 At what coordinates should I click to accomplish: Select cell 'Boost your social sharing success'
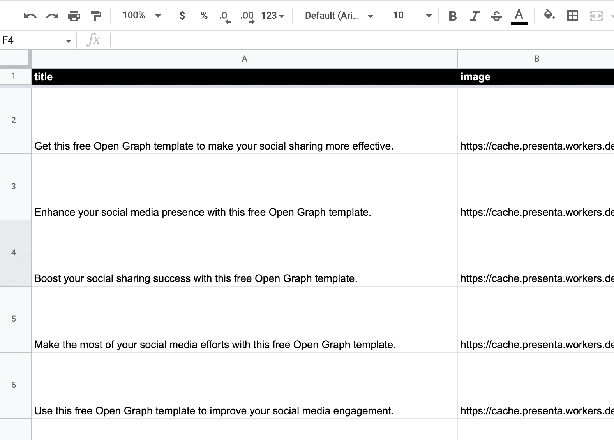coord(245,253)
